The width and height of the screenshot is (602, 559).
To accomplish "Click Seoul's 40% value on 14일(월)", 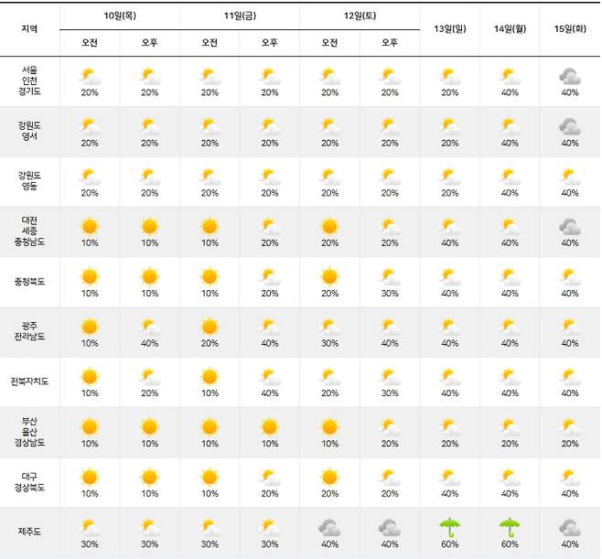I will pos(510,92).
